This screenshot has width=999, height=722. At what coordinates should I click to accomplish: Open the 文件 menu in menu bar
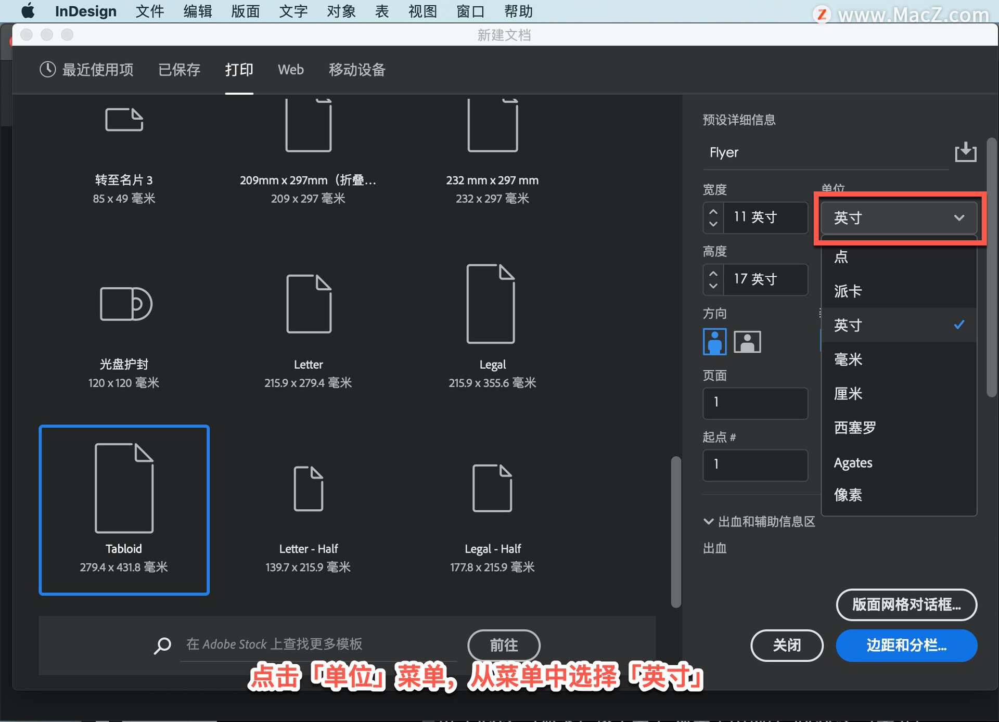pos(149,11)
